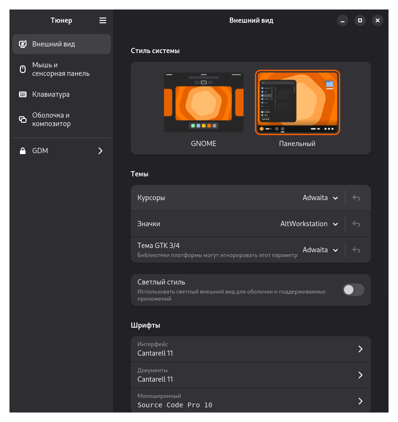Click the mouse icon in the sidebar
This screenshot has width=398, height=422.
click(23, 69)
